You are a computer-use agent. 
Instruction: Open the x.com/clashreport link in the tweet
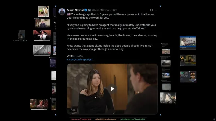(x=81, y=60)
